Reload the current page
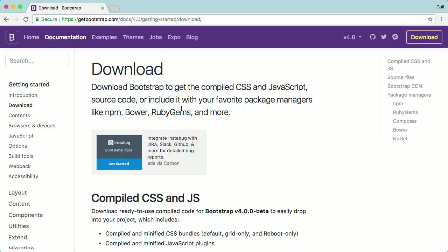The height and width of the screenshot is (252, 448). point(26,19)
